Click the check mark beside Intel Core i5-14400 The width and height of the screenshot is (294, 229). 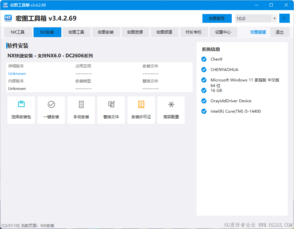[204, 111]
